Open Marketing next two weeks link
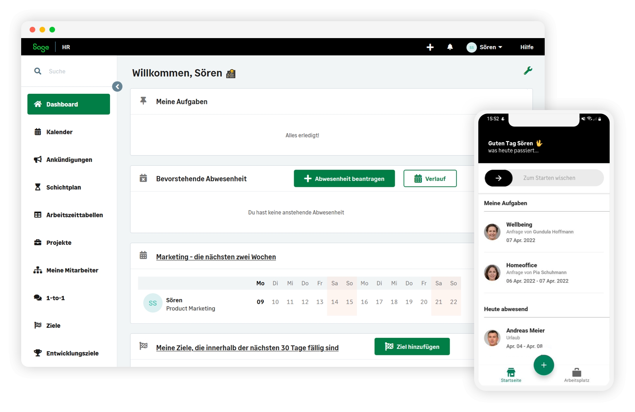Viewport: 635px width, 412px height. point(216,257)
